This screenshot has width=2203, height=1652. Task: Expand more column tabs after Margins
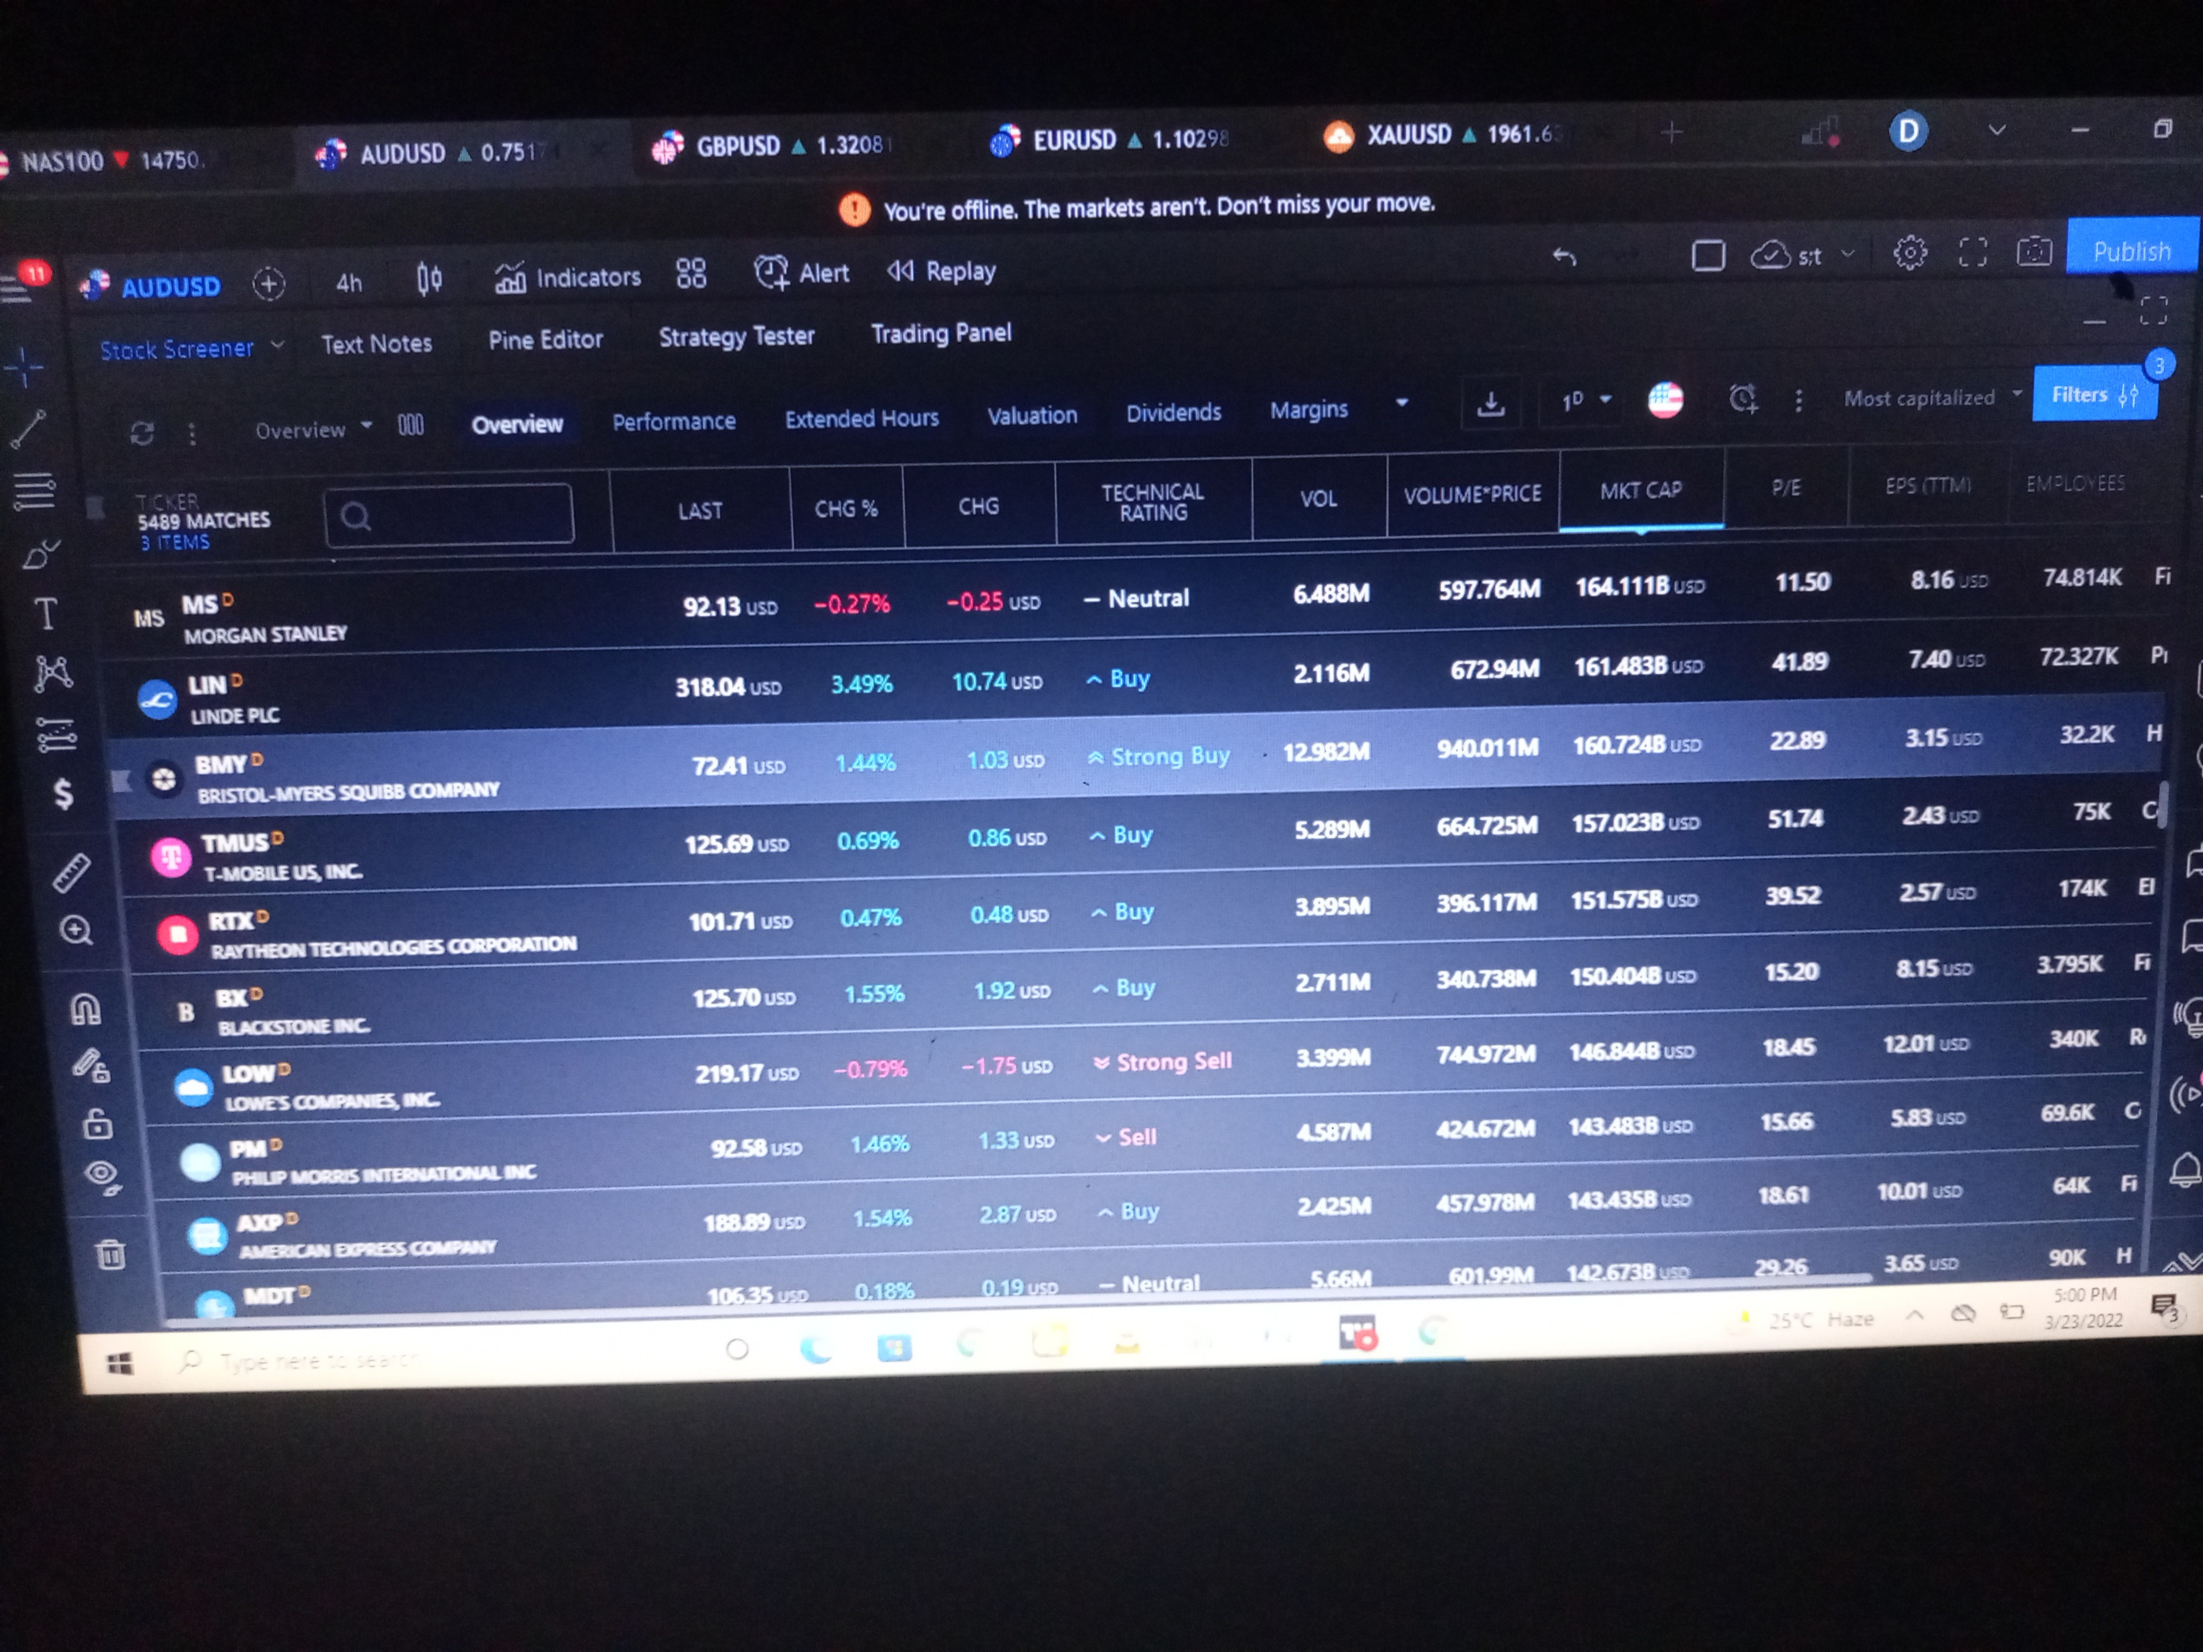coord(1401,404)
